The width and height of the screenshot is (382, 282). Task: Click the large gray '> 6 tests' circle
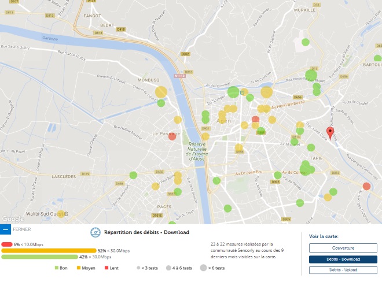(x=203, y=268)
